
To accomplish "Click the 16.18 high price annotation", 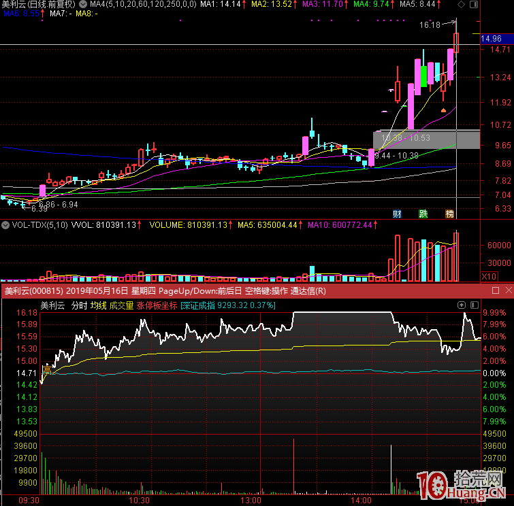I will tap(430, 25).
